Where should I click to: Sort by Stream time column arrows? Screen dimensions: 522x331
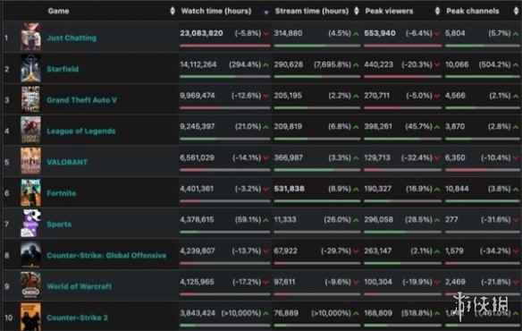click(357, 11)
